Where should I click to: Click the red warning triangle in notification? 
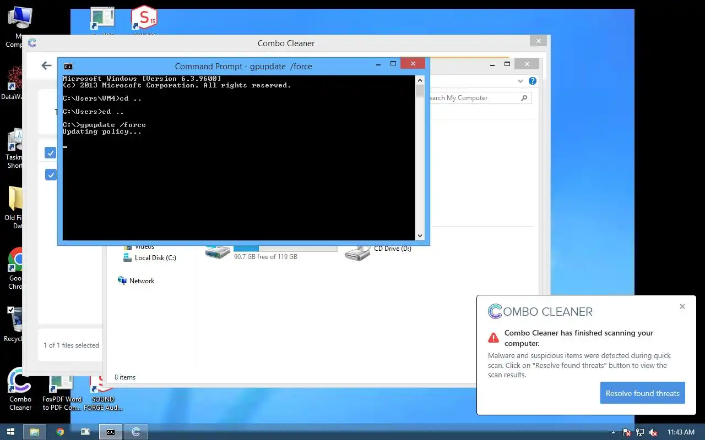tap(493, 337)
